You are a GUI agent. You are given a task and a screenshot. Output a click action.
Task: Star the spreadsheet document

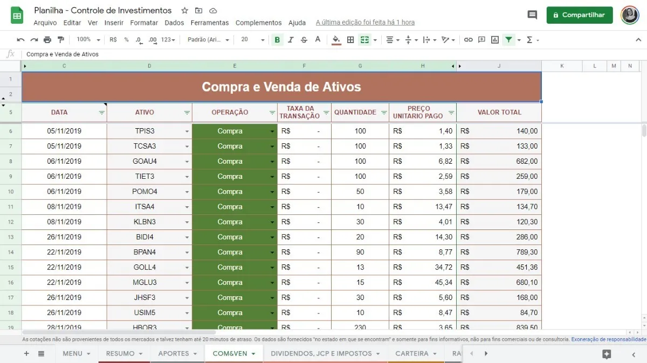point(185,11)
